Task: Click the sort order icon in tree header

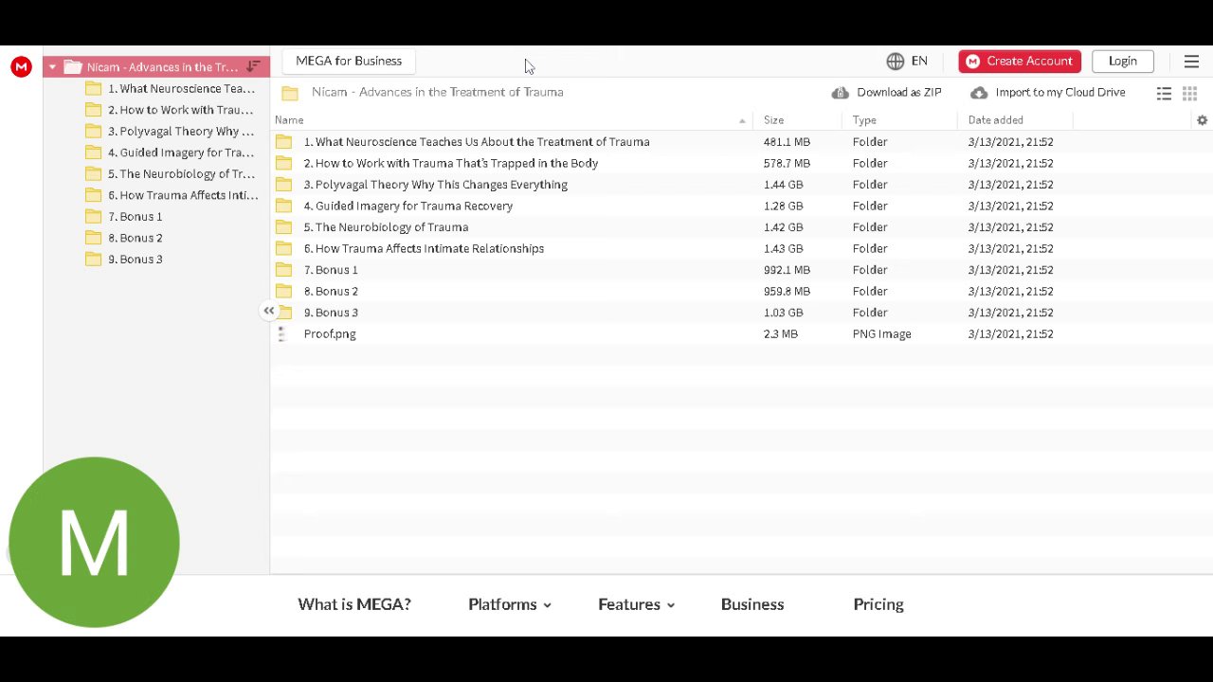Action: [x=253, y=66]
